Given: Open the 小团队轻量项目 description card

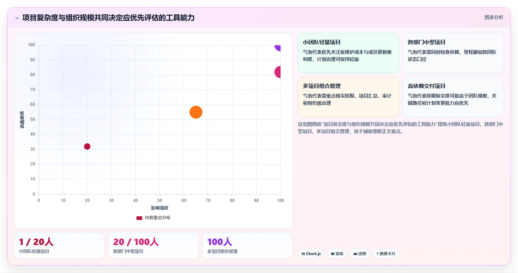Looking at the screenshot, I should point(348,53).
